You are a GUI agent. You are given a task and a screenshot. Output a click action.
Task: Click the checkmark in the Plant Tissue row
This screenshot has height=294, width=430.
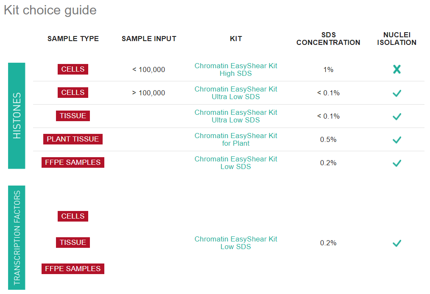(x=396, y=140)
